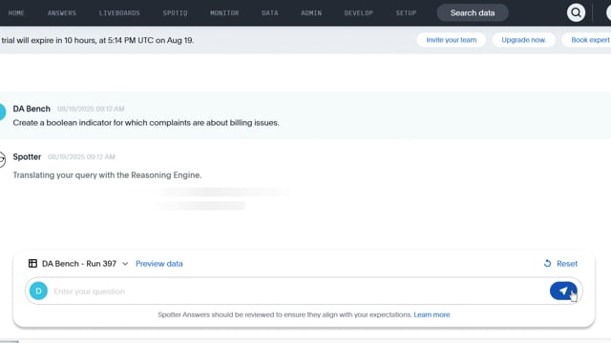
Task: Open the Data section
Action: (x=270, y=12)
